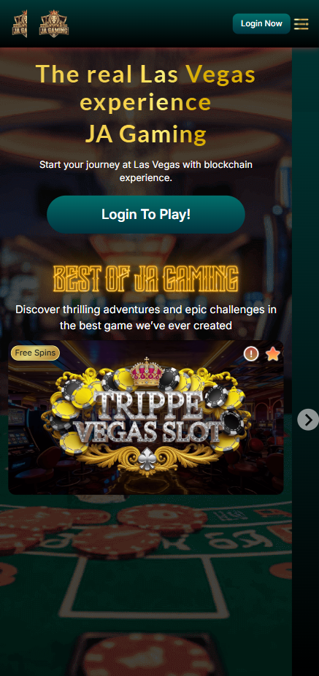The image size is (319, 676).
Task: Click the "The real Las Vegas" headline
Action: [x=146, y=74]
